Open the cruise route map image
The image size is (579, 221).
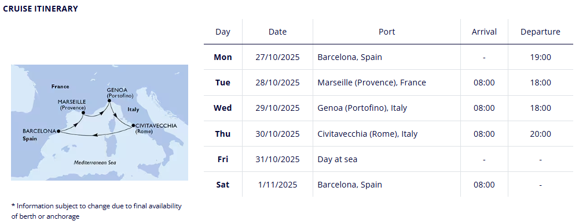tap(100, 122)
